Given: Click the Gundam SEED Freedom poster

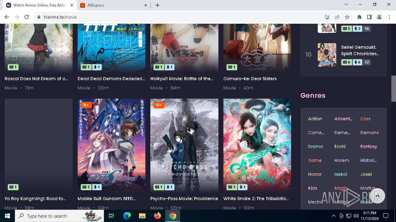Looking at the screenshot, I should point(111,146).
